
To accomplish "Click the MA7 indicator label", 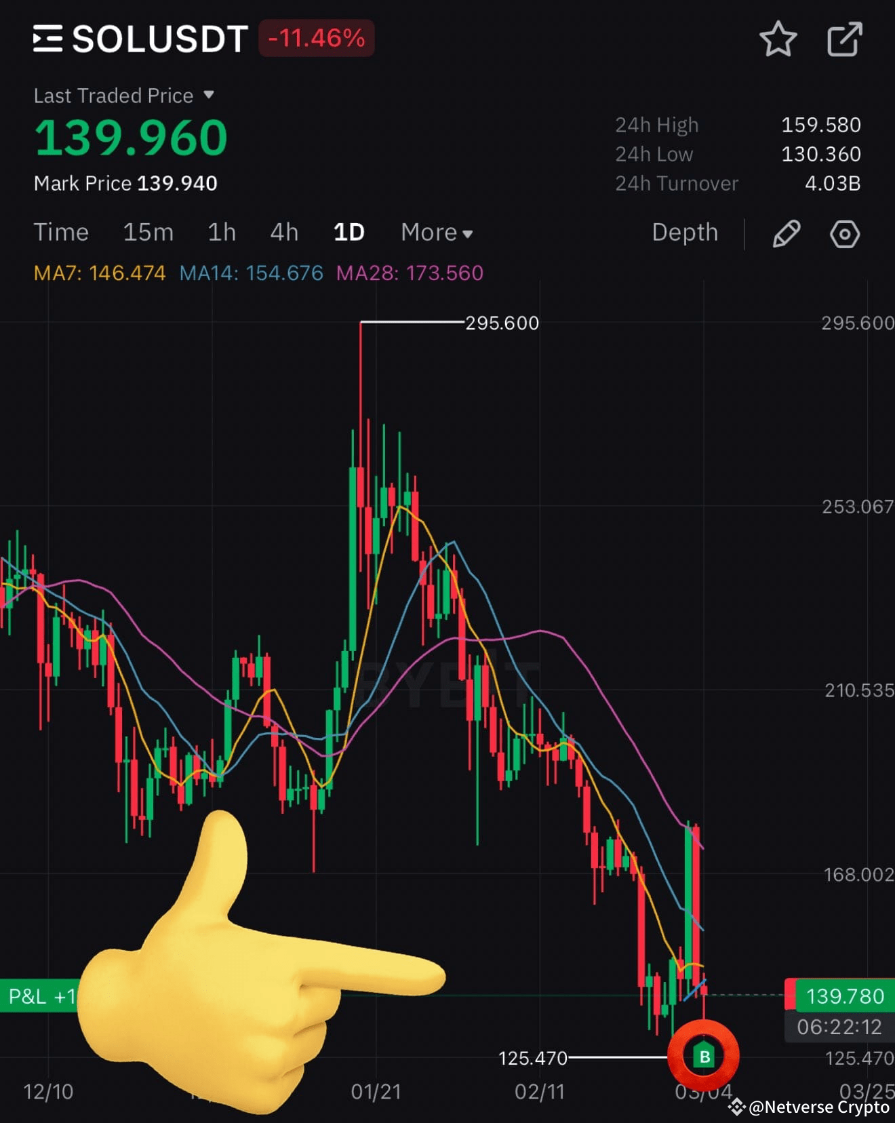I will [x=100, y=273].
